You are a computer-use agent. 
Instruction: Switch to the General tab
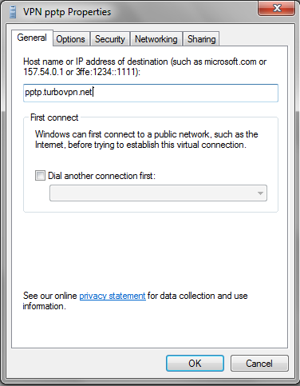click(32, 38)
